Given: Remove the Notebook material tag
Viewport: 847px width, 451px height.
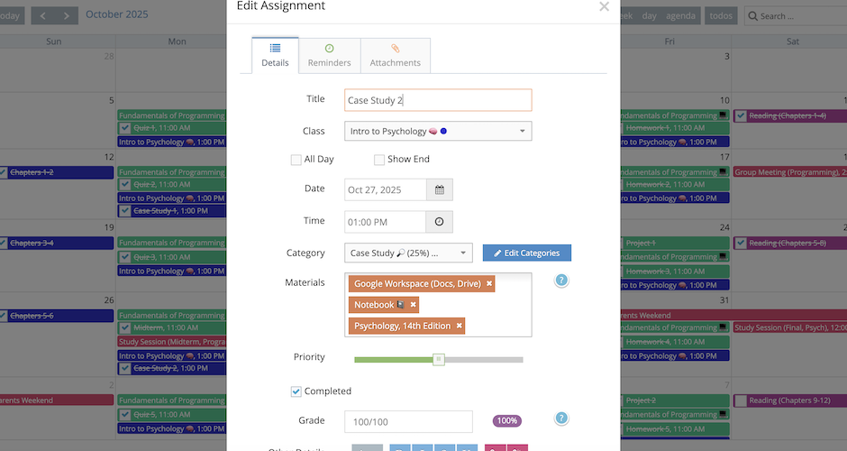Looking at the screenshot, I should tap(414, 305).
